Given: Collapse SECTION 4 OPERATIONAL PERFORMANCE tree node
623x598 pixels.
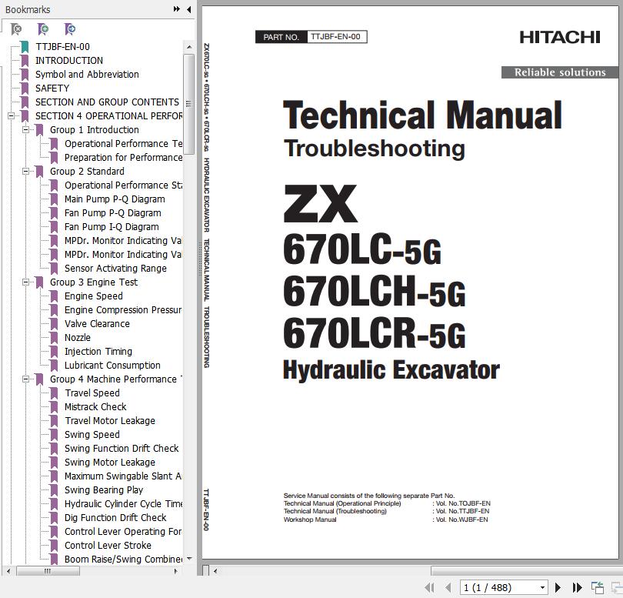Looking at the screenshot, I should 11,116.
